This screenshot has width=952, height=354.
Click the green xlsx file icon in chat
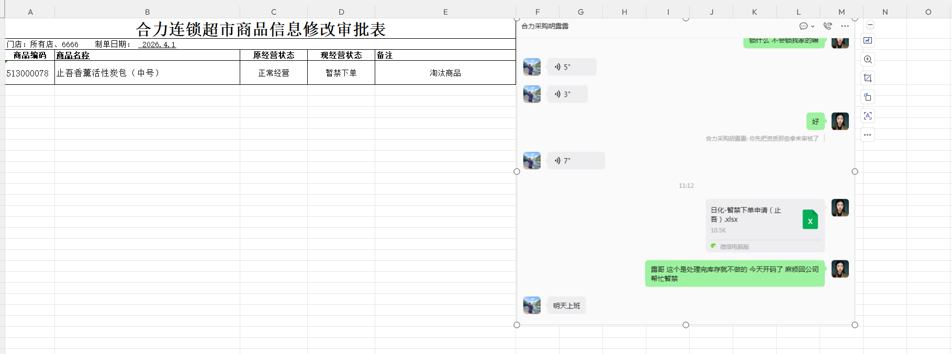pyautogui.click(x=810, y=220)
